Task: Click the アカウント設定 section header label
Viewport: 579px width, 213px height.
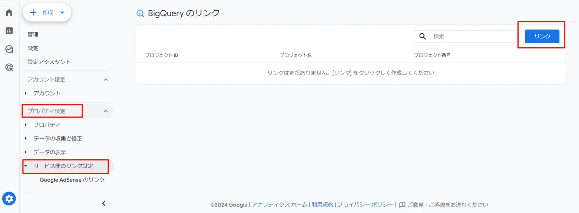Action: click(46, 80)
